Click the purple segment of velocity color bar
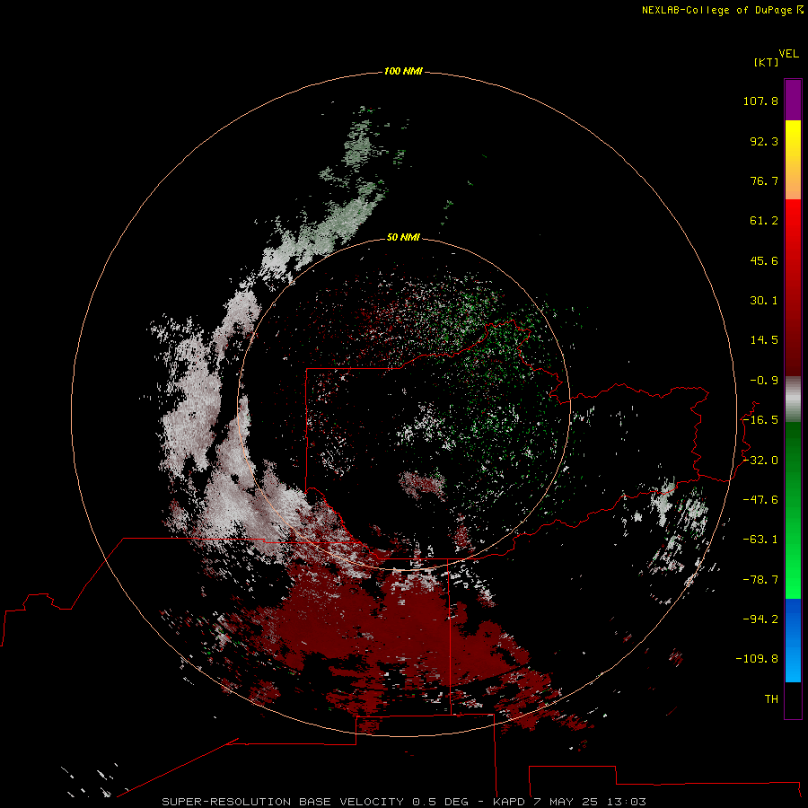 (x=793, y=100)
